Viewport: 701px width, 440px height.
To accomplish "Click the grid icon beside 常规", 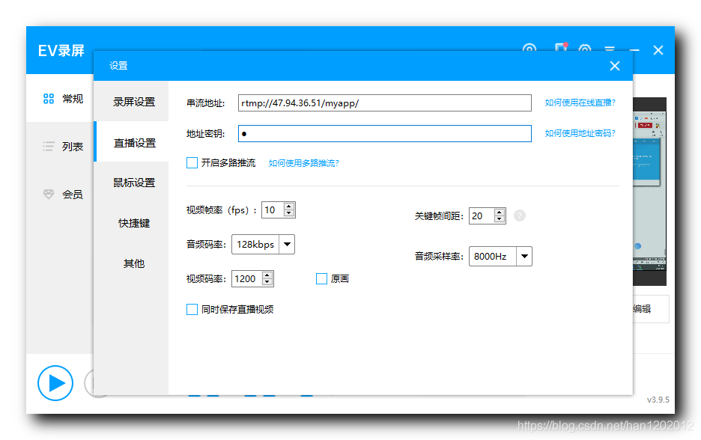I will tap(48, 99).
